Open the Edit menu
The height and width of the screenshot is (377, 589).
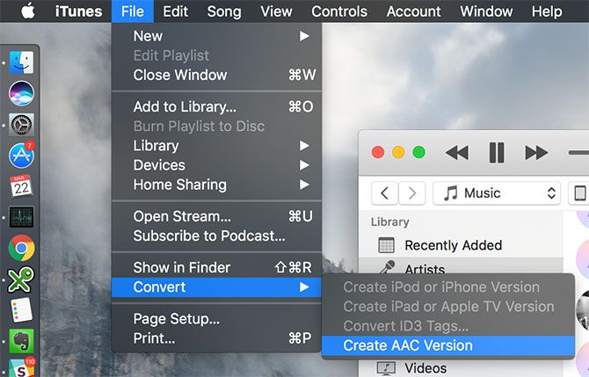coord(176,11)
